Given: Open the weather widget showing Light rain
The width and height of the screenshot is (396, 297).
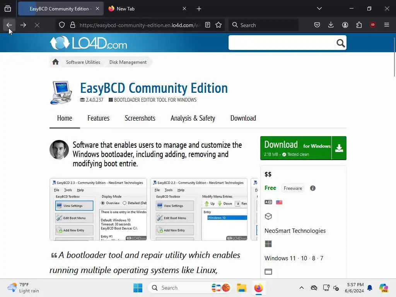Looking at the screenshot, I should click(x=23, y=288).
